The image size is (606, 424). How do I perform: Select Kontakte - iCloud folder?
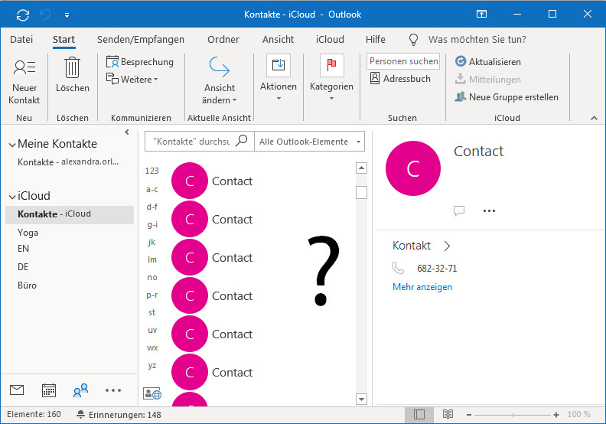(x=70, y=214)
